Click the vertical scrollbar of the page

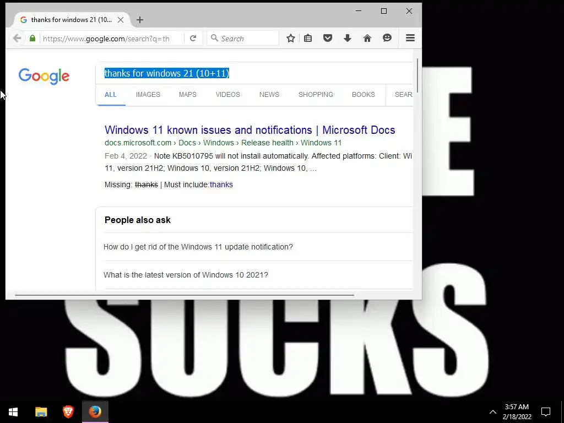pos(417,75)
